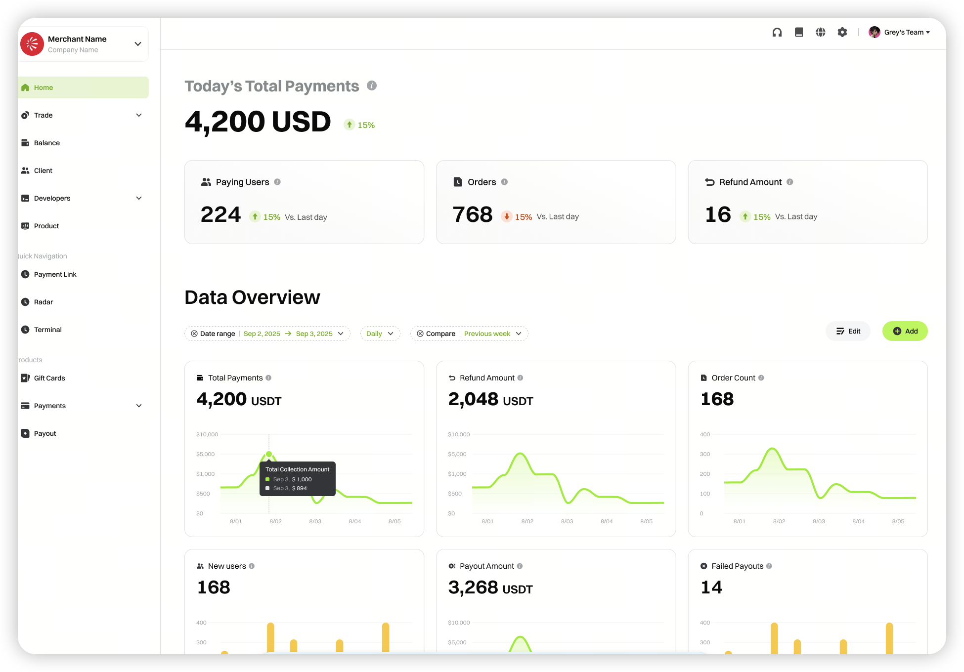Open settings gear icon in header
This screenshot has width=964, height=672.
[842, 32]
